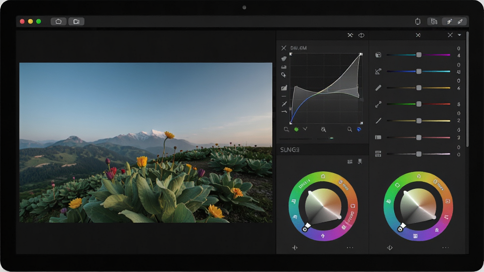
Task: Open the three-dot menu below the right color wheel
Action: tap(445, 247)
